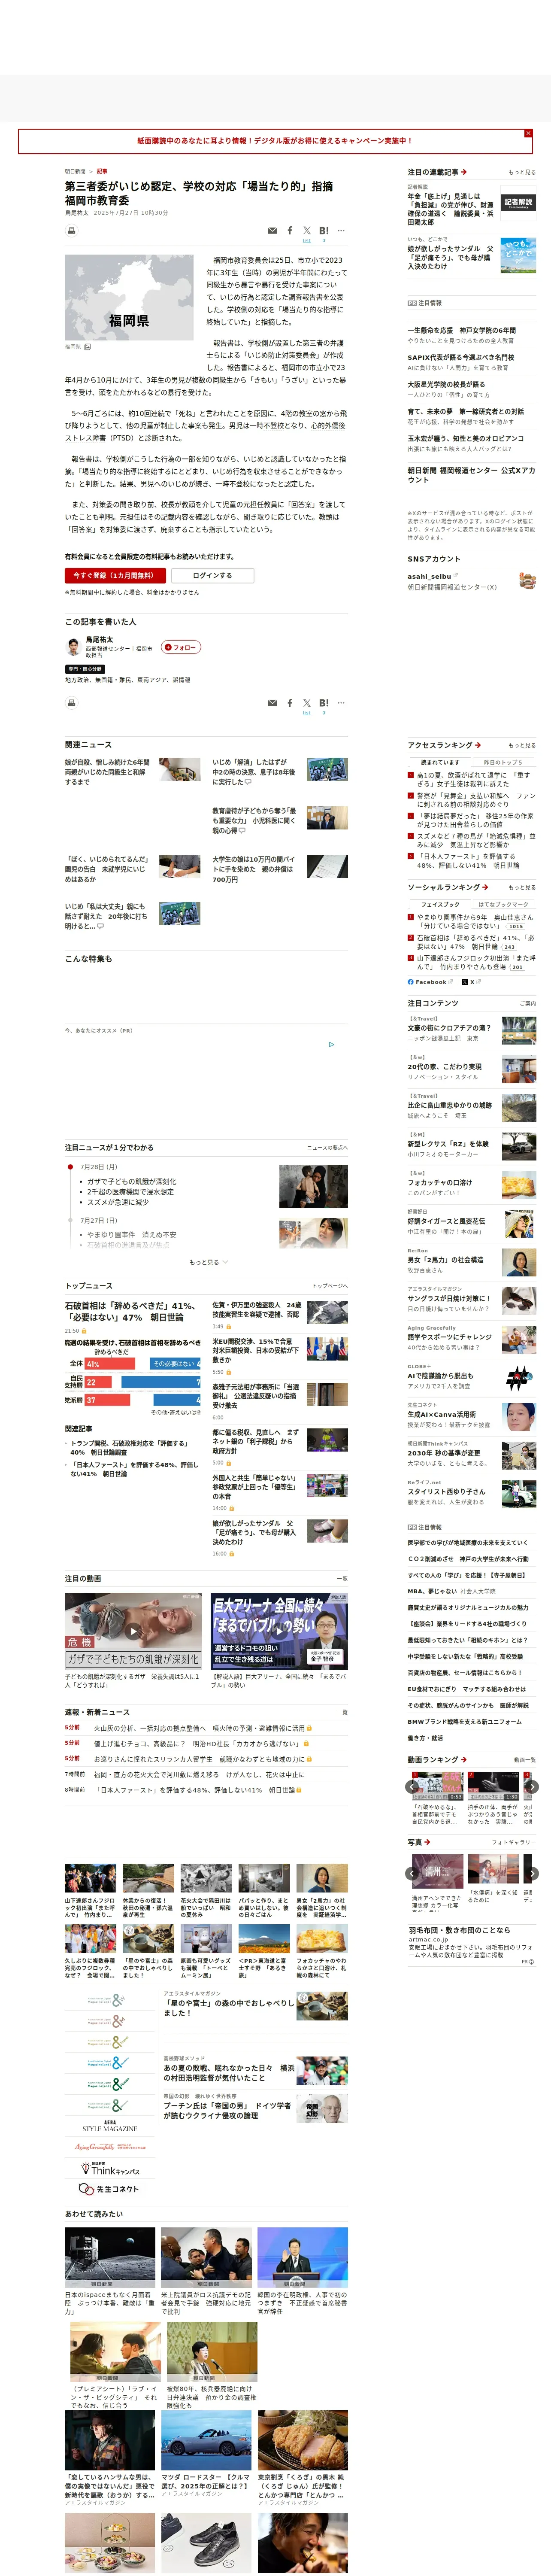Select the 読まれています ranking tab
The width and height of the screenshot is (551, 2576).
(440, 762)
